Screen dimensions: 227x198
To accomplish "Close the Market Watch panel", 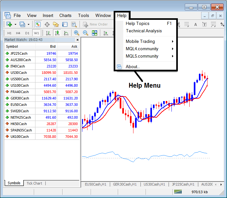I will point(78,40).
